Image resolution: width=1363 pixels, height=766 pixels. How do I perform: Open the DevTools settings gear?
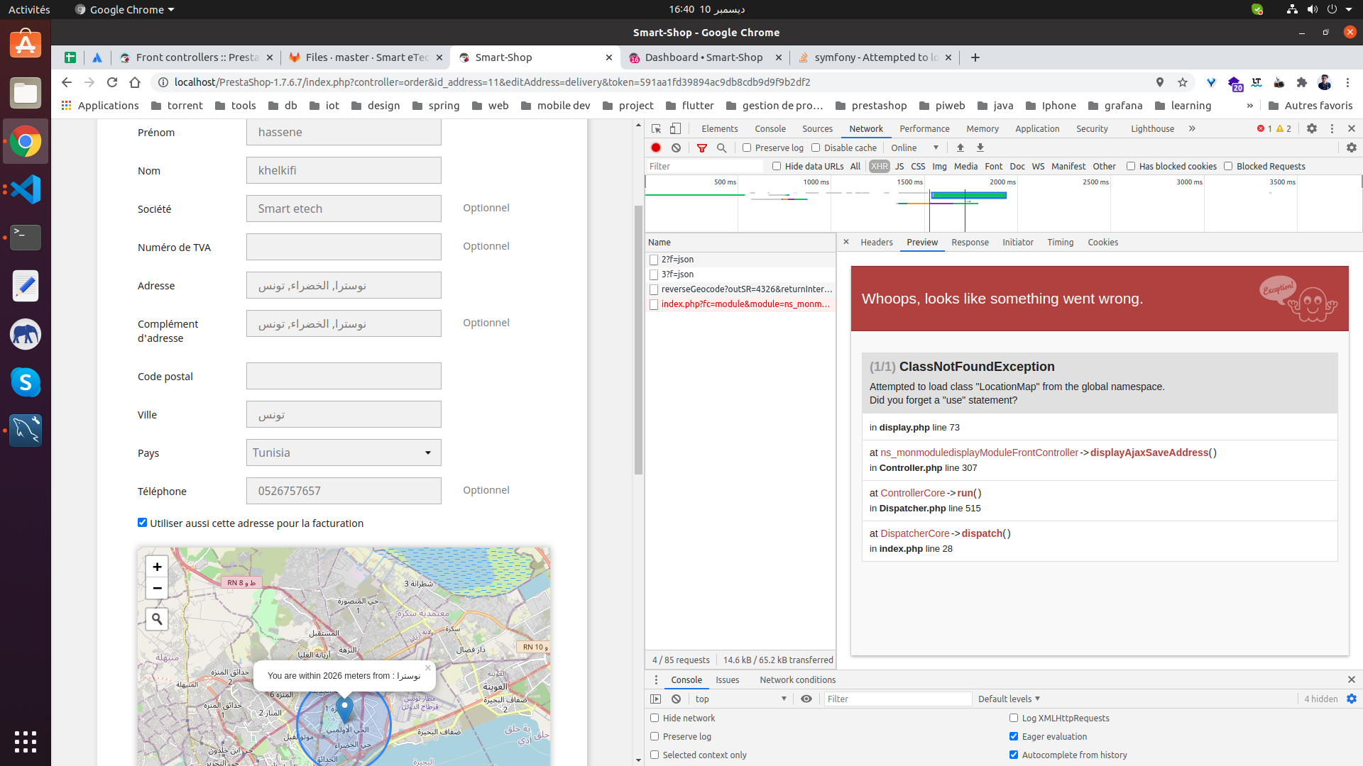pyautogui.click(x=1311, y=128)
